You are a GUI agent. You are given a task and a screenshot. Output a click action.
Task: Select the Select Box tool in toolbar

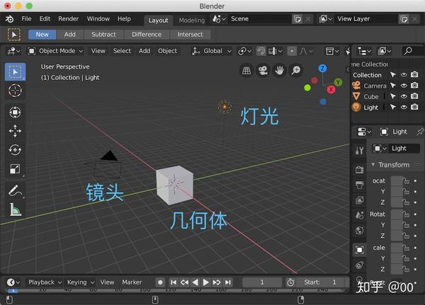click(x=15, y=71)
